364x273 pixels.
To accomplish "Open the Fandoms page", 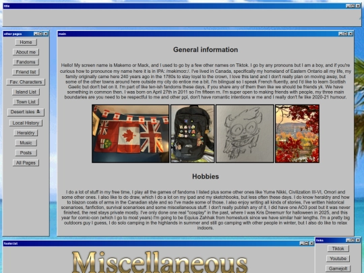I will (26, 62).
